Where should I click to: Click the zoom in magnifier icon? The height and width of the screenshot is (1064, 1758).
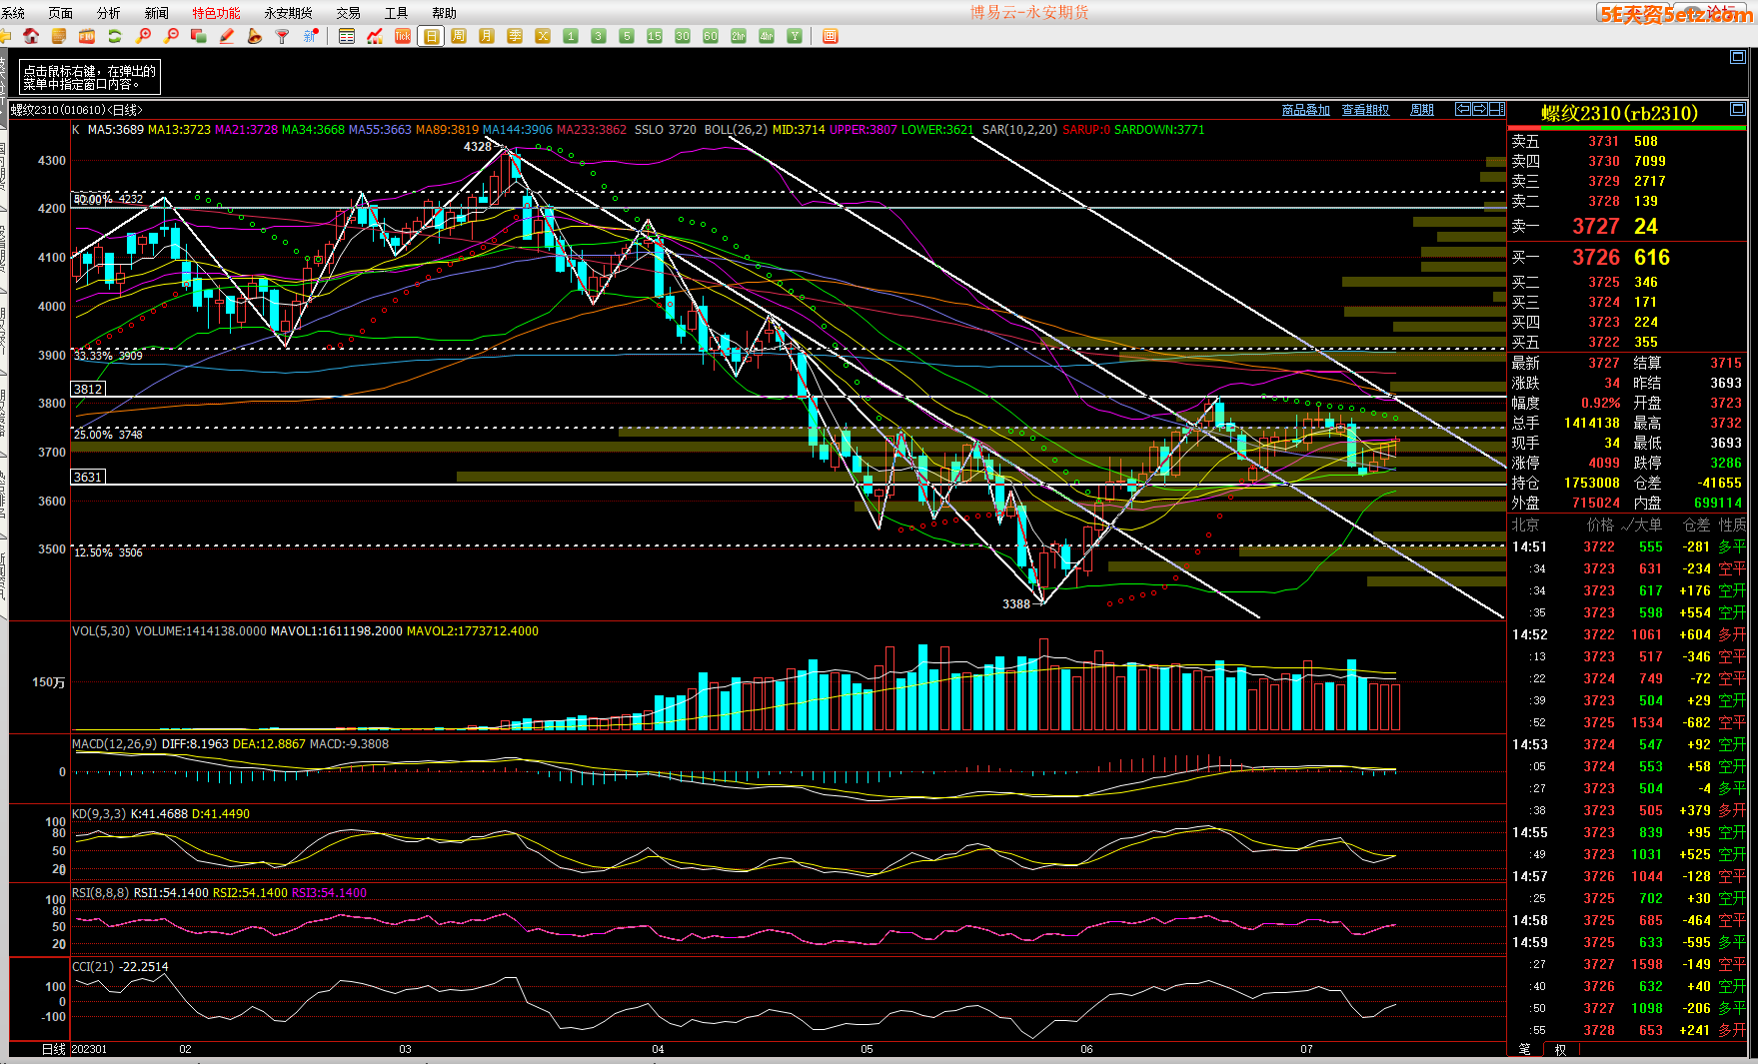coord(143,36)
